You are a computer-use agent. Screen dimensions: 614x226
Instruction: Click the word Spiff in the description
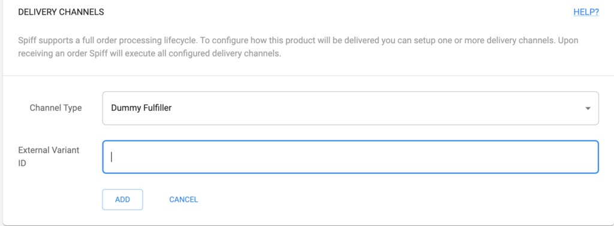coord(25,40)
